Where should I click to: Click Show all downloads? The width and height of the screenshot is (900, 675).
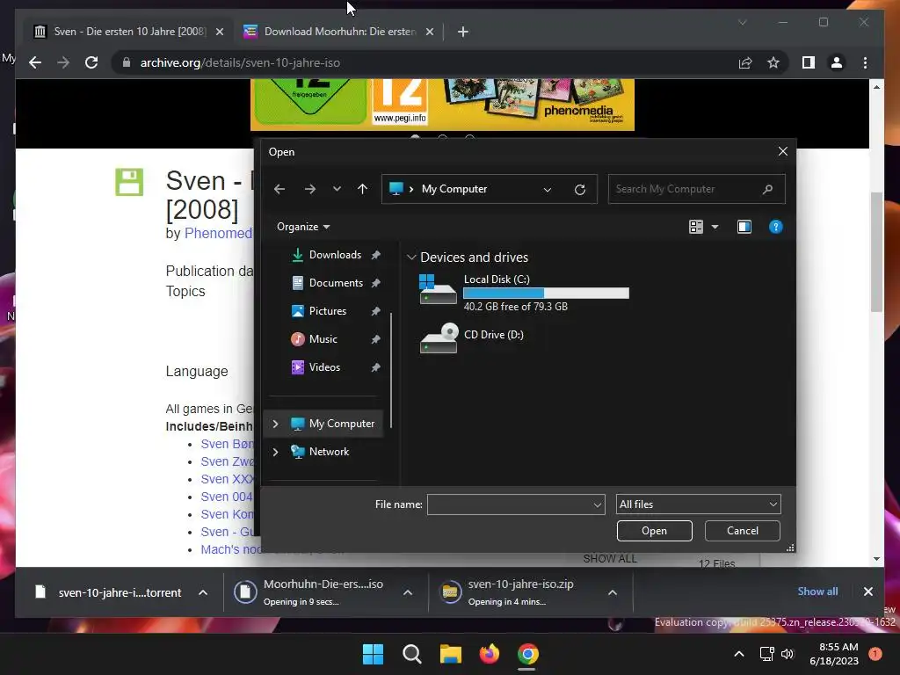tap(817, 592)
